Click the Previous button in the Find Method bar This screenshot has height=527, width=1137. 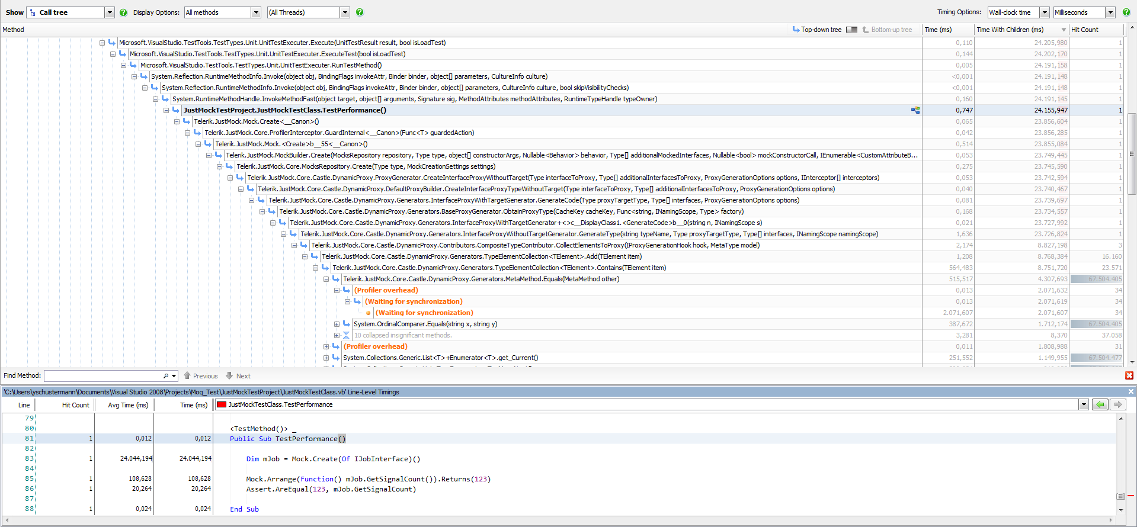201,376
